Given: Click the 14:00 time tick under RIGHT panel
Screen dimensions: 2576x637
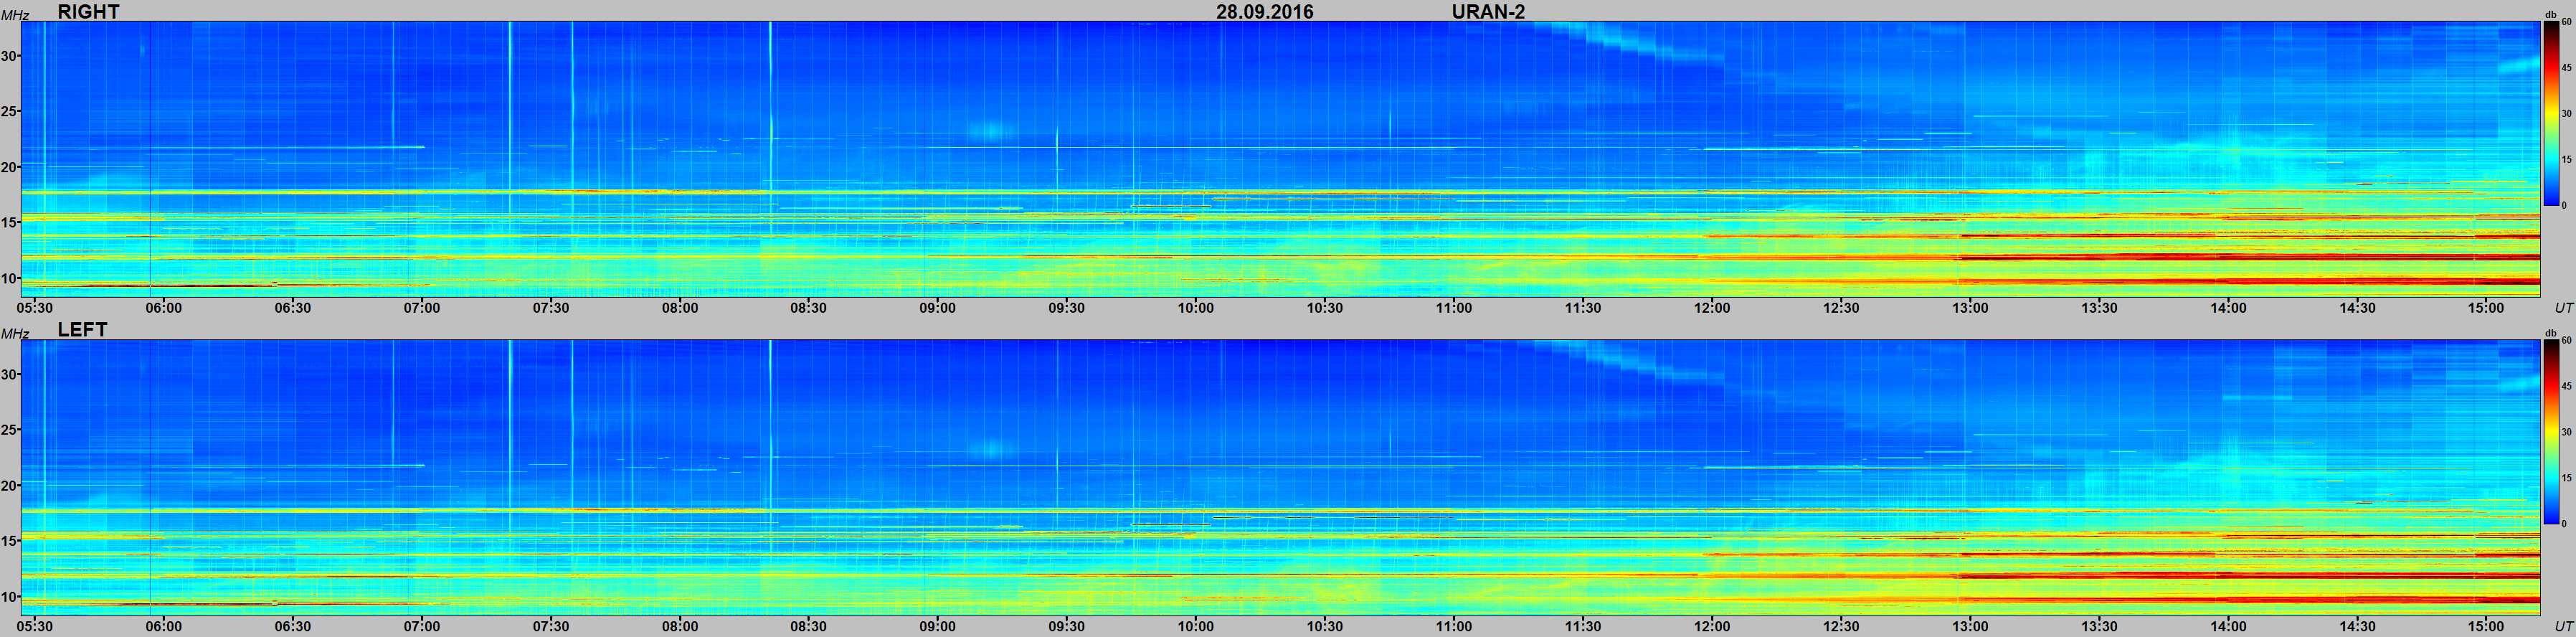Looking at the screenshot, I should (2228, 308).
